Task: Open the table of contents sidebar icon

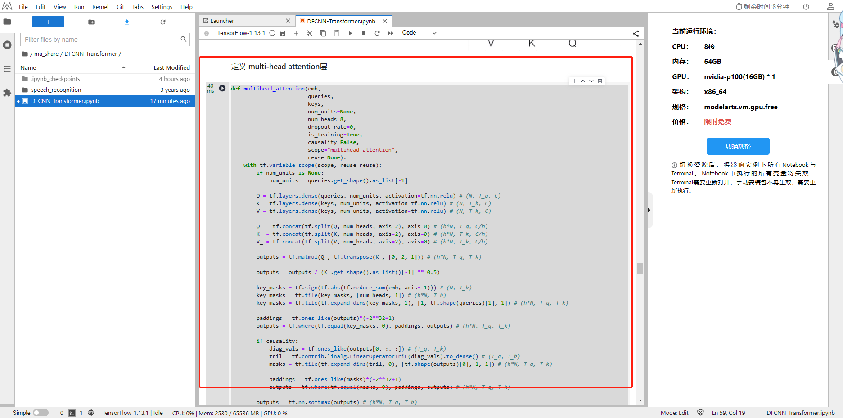Action: (7, 69)
